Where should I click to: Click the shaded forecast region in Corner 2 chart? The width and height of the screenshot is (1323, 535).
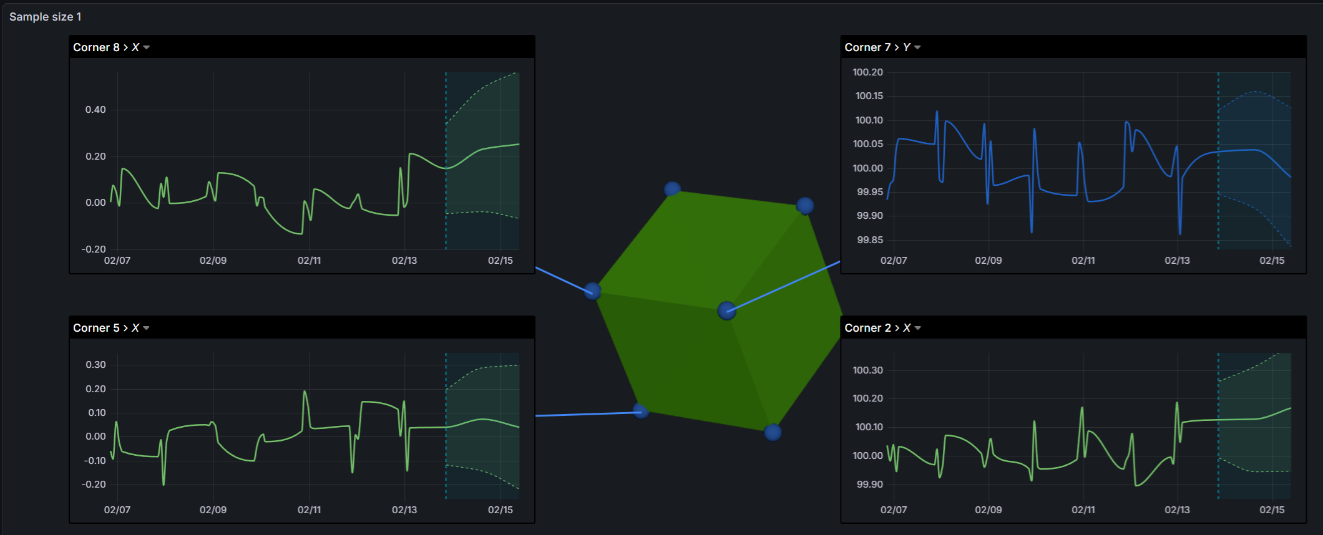pos(1254,443)
